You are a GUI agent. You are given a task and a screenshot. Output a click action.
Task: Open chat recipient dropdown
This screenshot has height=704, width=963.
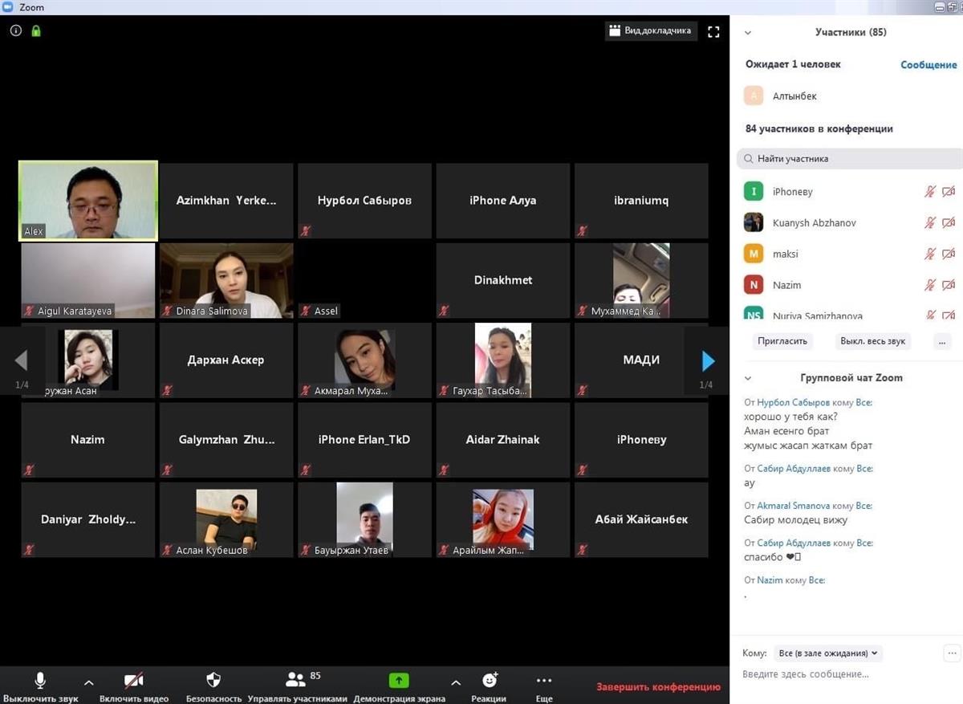pyautogui.click(x=827, y=653)
